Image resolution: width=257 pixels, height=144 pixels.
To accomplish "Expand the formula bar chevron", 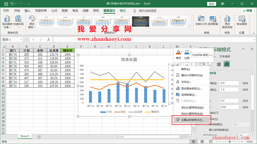I will (254, 40).
